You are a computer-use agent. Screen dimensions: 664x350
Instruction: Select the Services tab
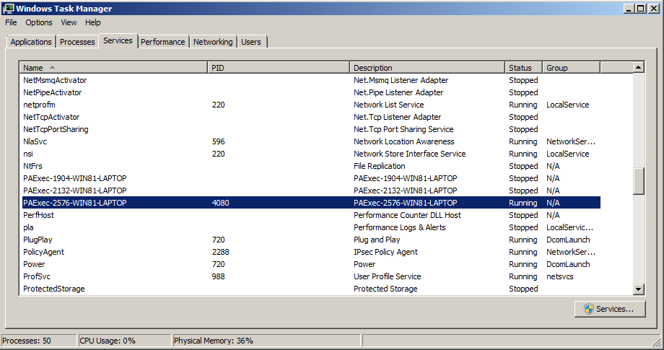click(x=118, y=40)
